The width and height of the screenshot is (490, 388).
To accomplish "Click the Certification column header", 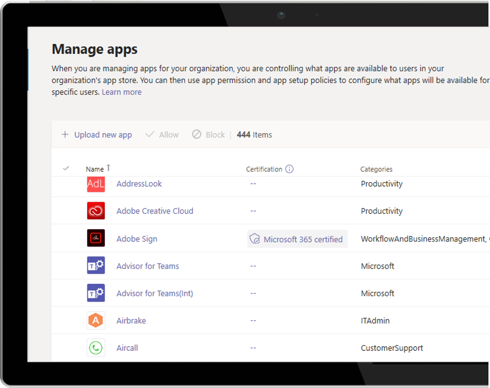I will 264,169.
